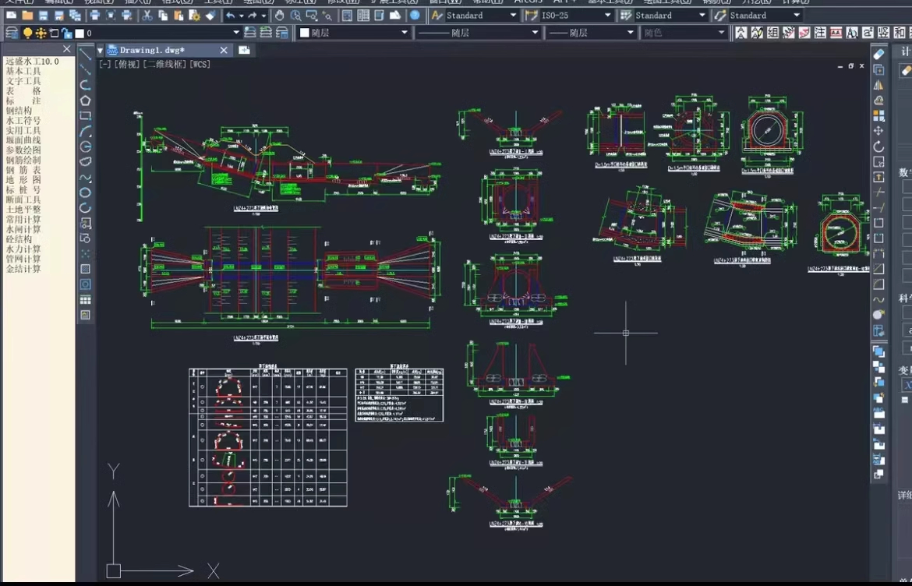
Task: Toggle layer freeze sun icon
Action: pyautogui.click(x=41, y=33)
